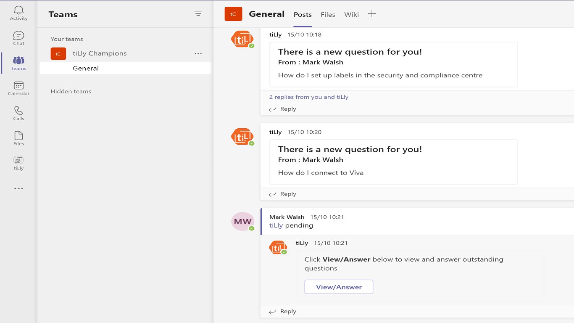The height and width of the screenshot is (323, 574).
Task: Expand the Hidden teams section
Action: tap(71, 91)
